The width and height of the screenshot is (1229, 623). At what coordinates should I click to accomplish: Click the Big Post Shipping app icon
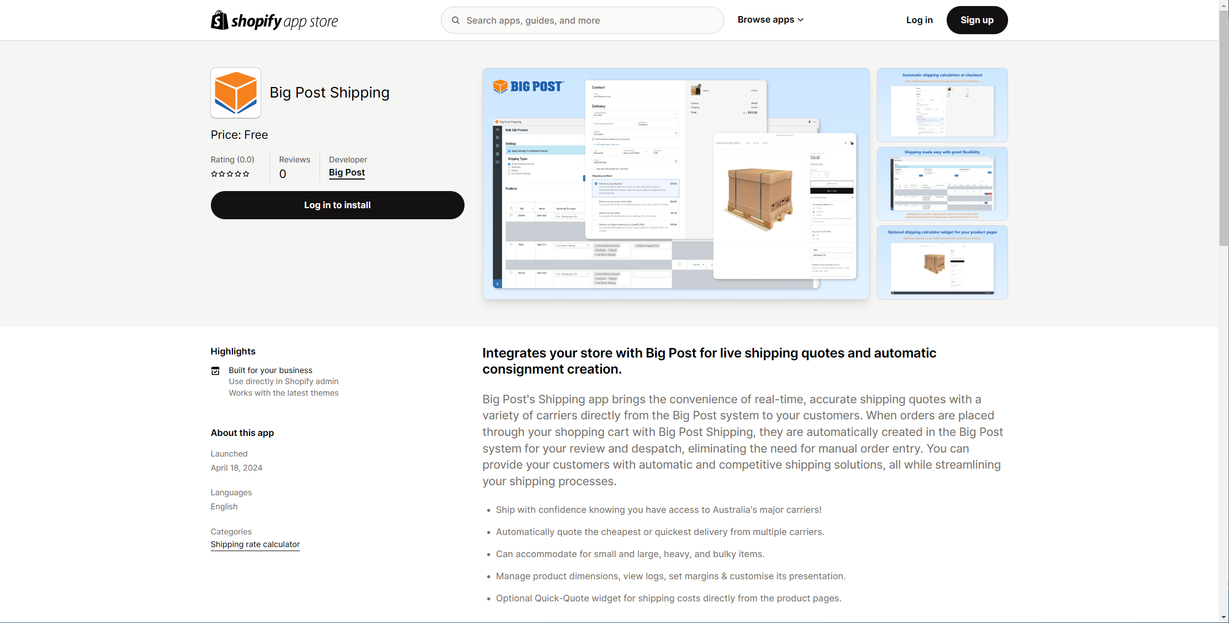point(236,93)
